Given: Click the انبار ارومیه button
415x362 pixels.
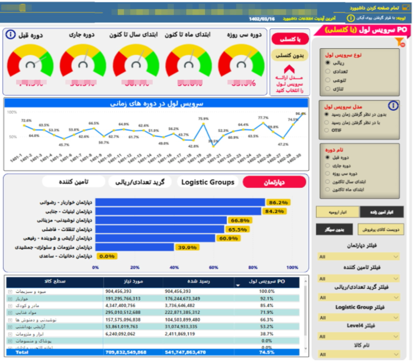Looking at the screenshot, I should click(338, 212).
